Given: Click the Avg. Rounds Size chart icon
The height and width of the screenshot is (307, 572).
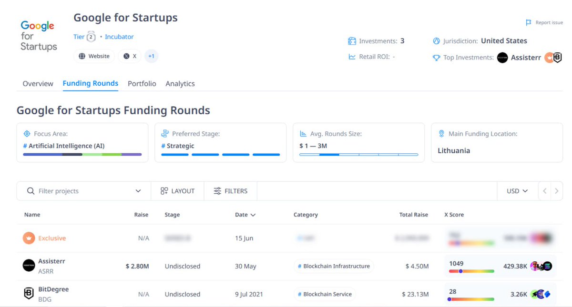Looking at the screenshot, I should 303,134.
